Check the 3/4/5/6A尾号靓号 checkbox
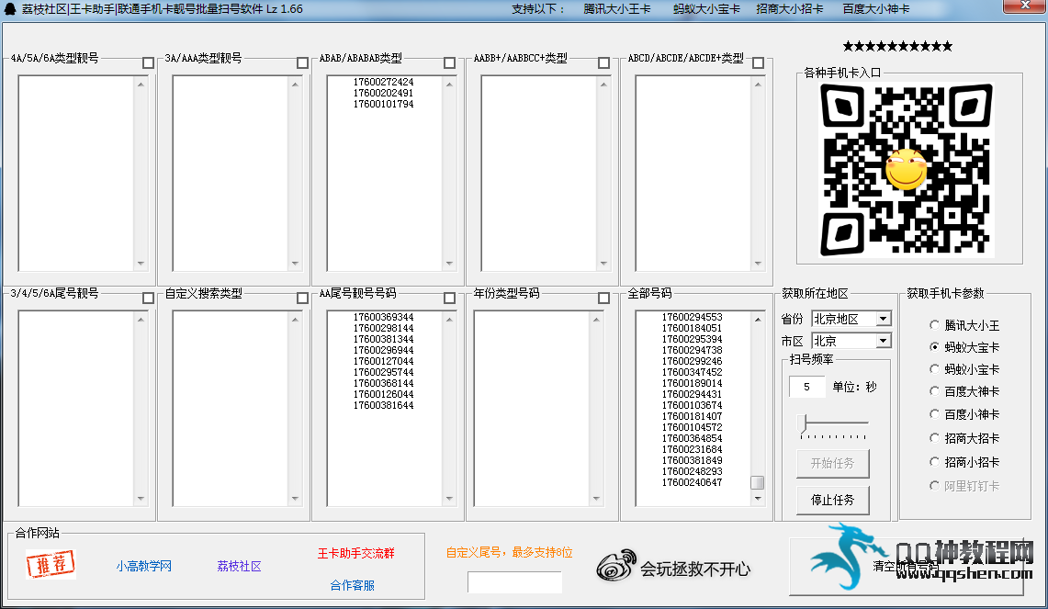Viewport: 1048px width, 609px height. (x=149, y=299)
